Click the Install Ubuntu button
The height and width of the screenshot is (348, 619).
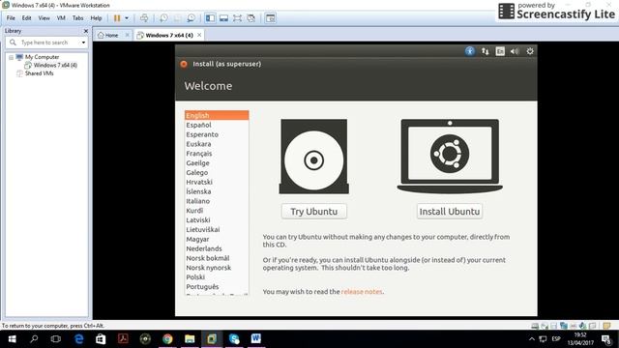[449, 212]
